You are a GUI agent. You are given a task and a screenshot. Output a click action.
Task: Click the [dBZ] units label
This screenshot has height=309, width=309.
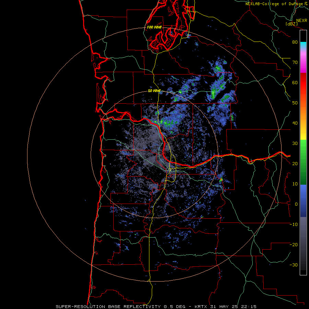[x=292, y=24]
